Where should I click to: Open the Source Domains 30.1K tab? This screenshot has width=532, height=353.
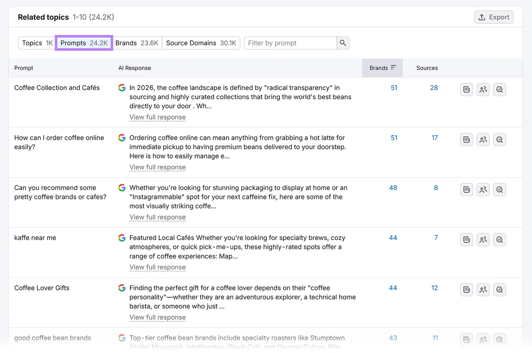pyautogui.click(x=201, y=43)
